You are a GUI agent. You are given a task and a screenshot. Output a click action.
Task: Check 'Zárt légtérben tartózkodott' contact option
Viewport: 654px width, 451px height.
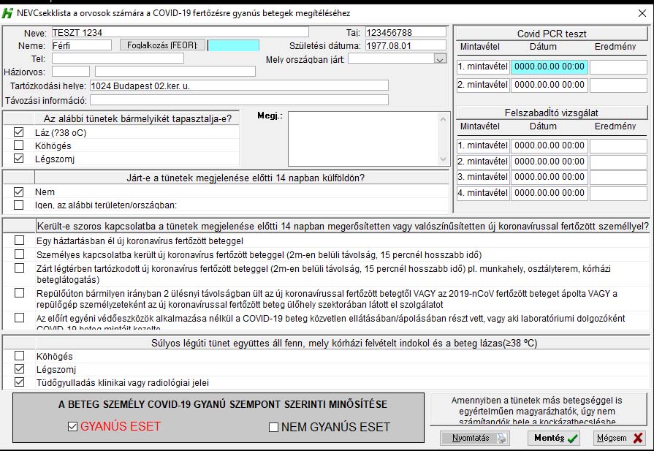coord(19,268)
